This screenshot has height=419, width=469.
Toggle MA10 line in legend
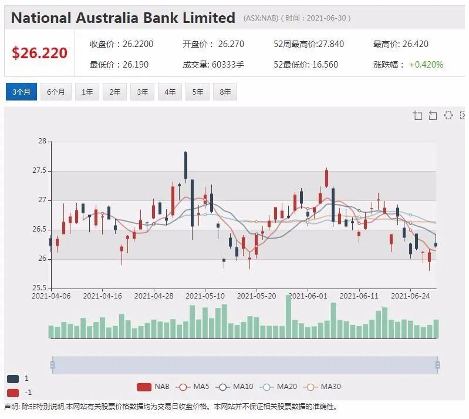pyautogui.click(x=222, y=387)
